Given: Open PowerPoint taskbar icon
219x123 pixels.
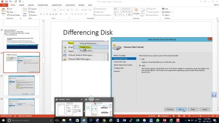Looking at the screenshot, I should (x=164, y=120).
